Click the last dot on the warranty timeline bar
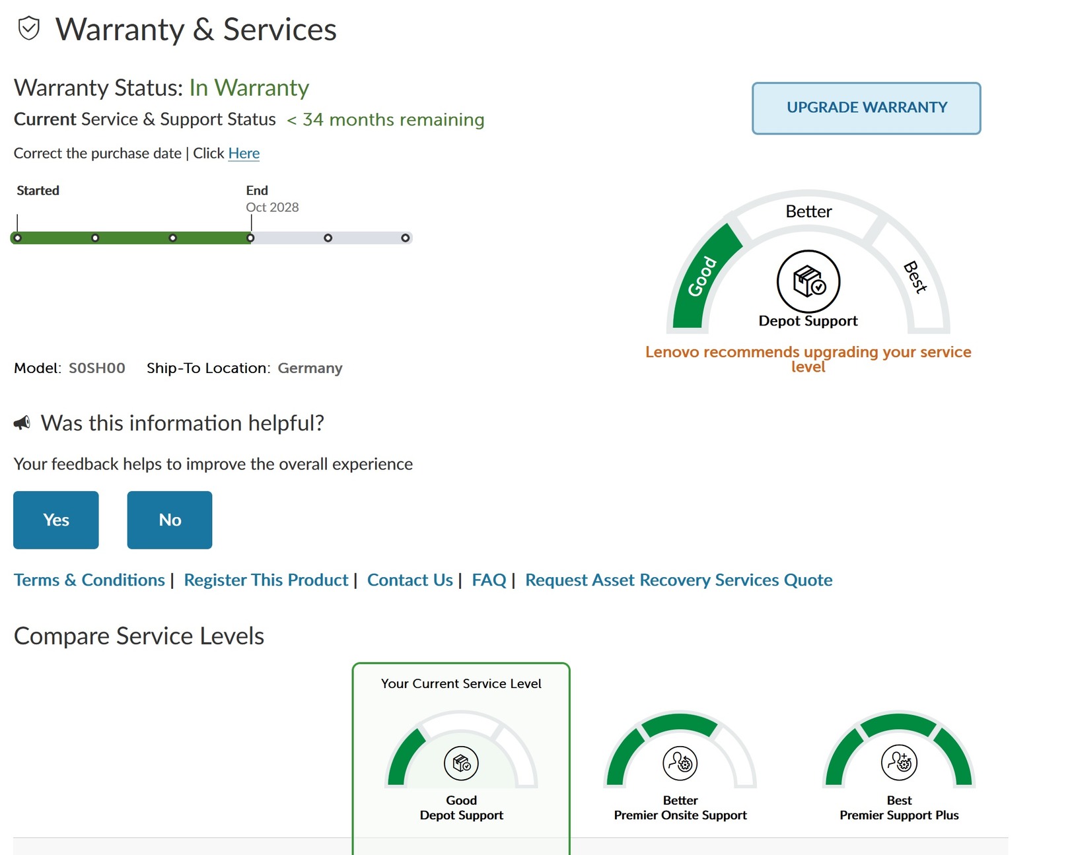This screenshot has height=855, width=1070. pos(406,238)
